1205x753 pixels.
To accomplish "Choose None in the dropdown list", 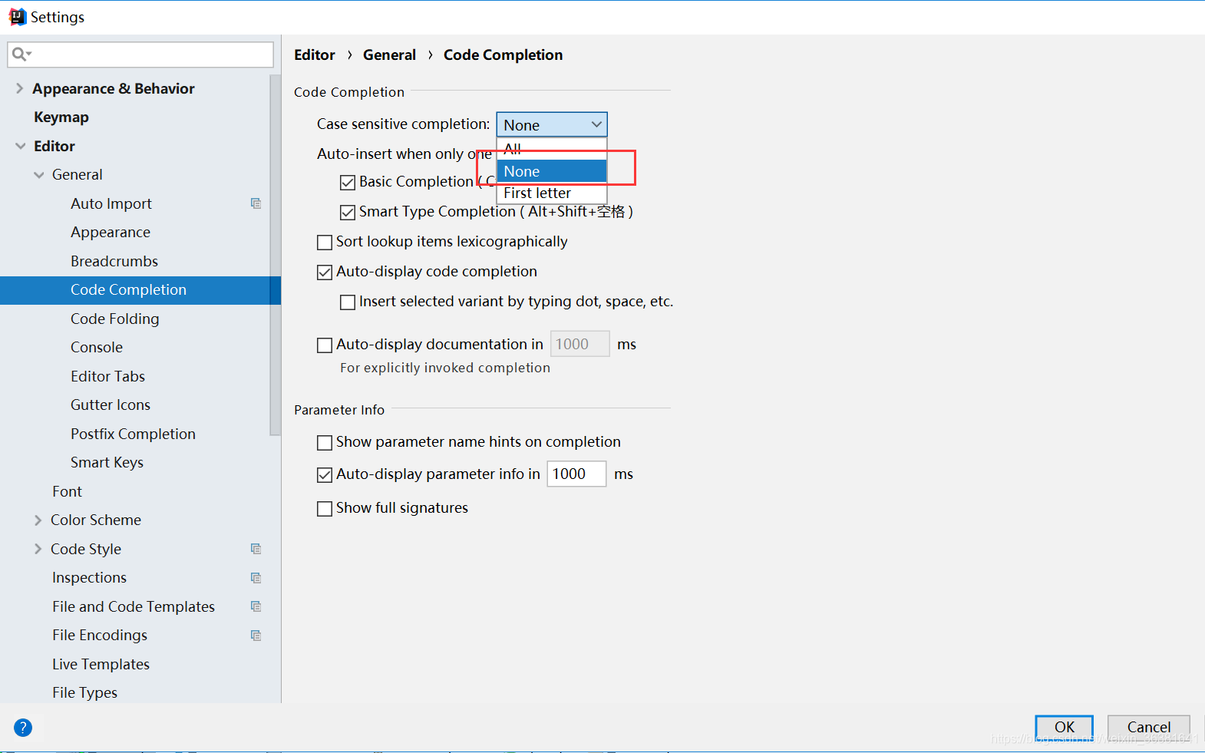I will coord(552,171).
